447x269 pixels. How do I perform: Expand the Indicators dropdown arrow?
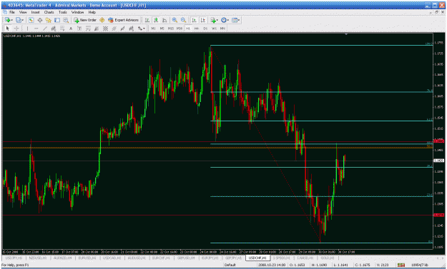(x=217, y=20)
